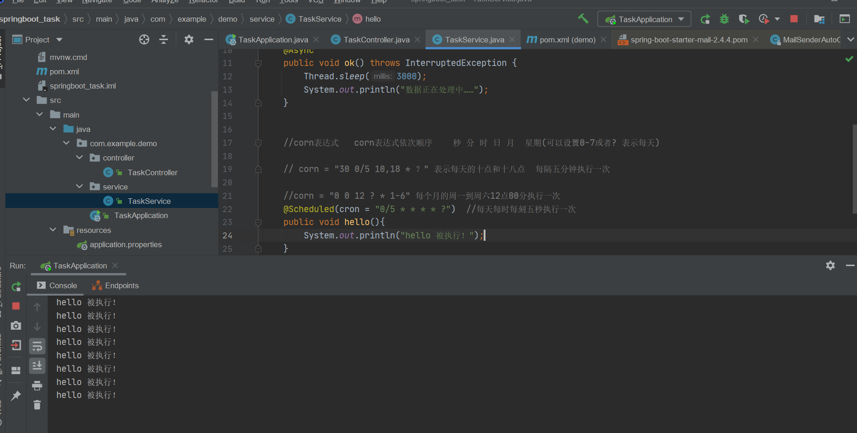857x433 pixels.
Task: Collapse com.example.demo package
Action: tap(66, 143)
